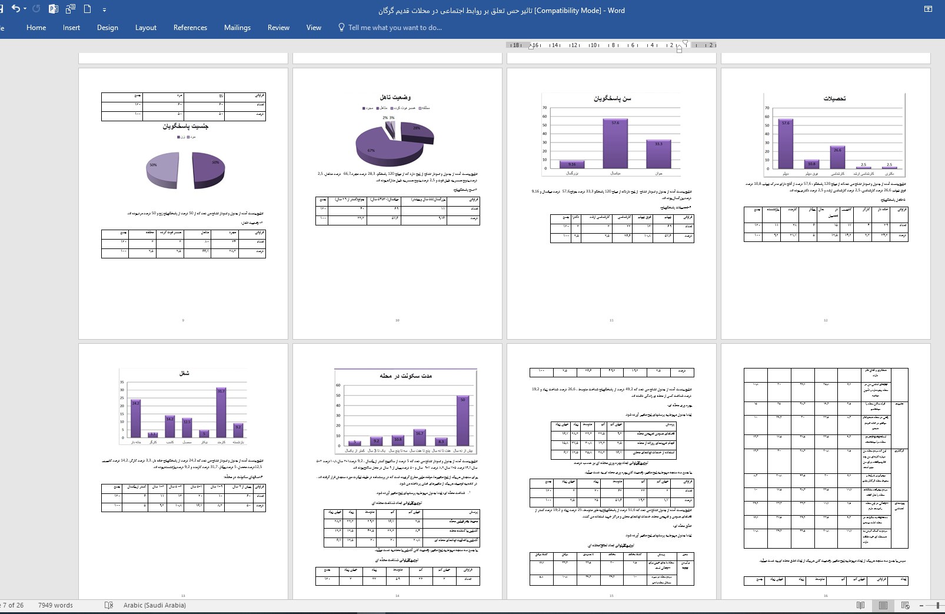Click the Redo icon in quick access
This screenshot has height=614, width=945.
(36, 9)
